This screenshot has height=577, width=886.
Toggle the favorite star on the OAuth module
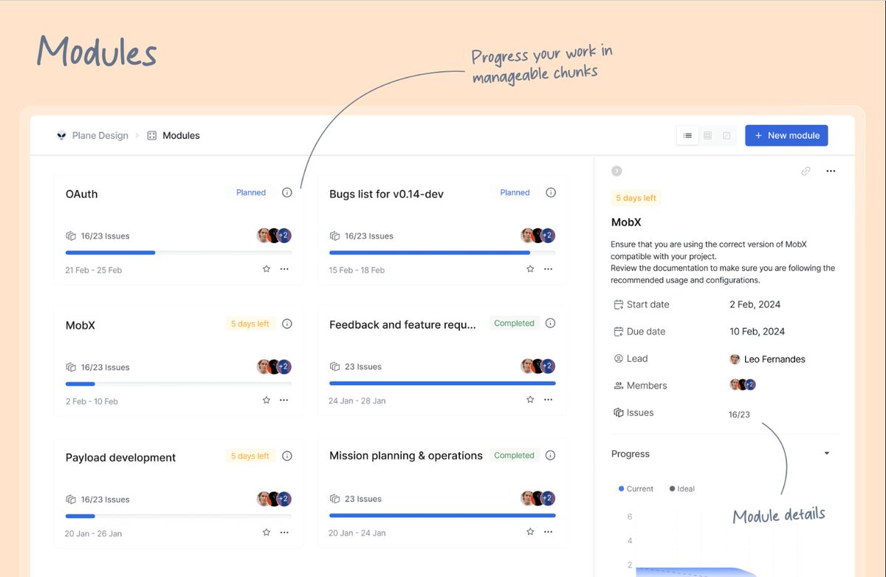coord(266,269)
